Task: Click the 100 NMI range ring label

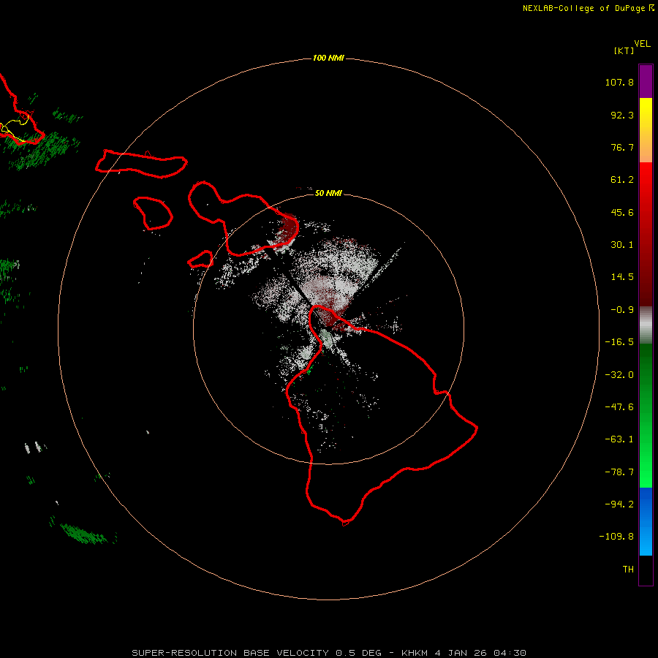Action: coord(328,58)
